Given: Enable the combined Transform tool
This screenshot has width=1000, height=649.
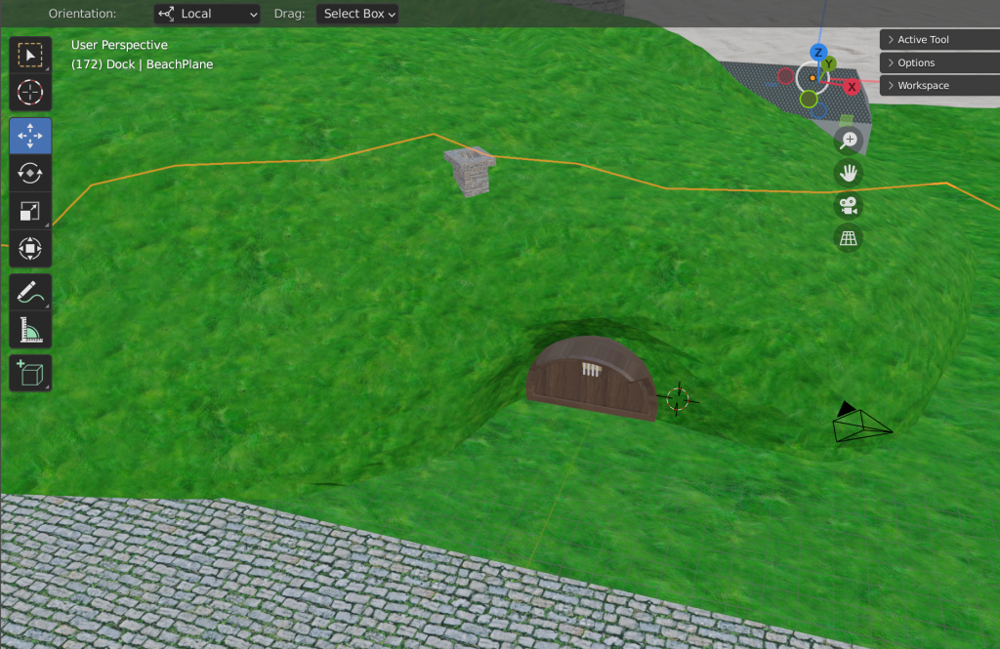Looking at the screenshot, I should [30, 249].
